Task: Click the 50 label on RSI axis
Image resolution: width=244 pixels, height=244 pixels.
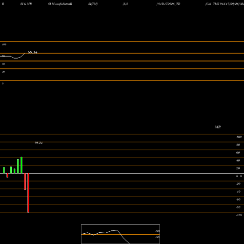Action: (x=3, y=64)
